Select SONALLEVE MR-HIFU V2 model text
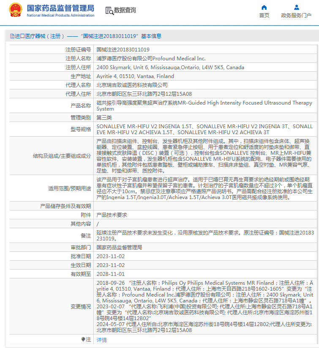Screen dimensions: 319x348 coord(204,129)
